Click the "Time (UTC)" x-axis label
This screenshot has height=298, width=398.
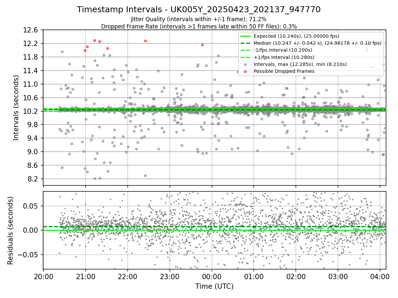[214, 286]
